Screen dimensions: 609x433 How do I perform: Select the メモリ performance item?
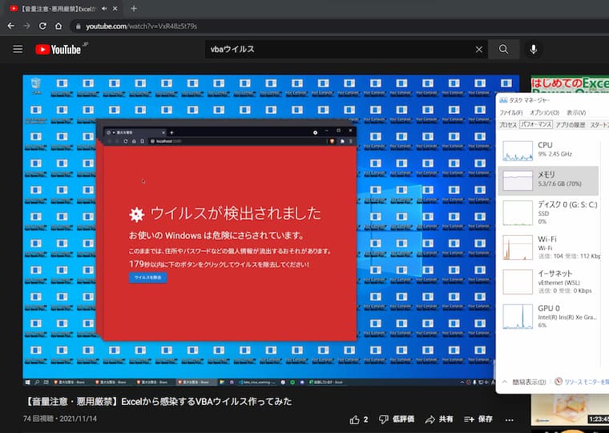point(548,180)
